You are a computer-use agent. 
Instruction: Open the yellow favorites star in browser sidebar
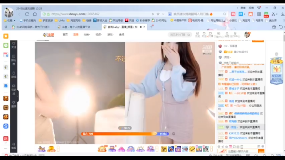[x=6, y=36]
